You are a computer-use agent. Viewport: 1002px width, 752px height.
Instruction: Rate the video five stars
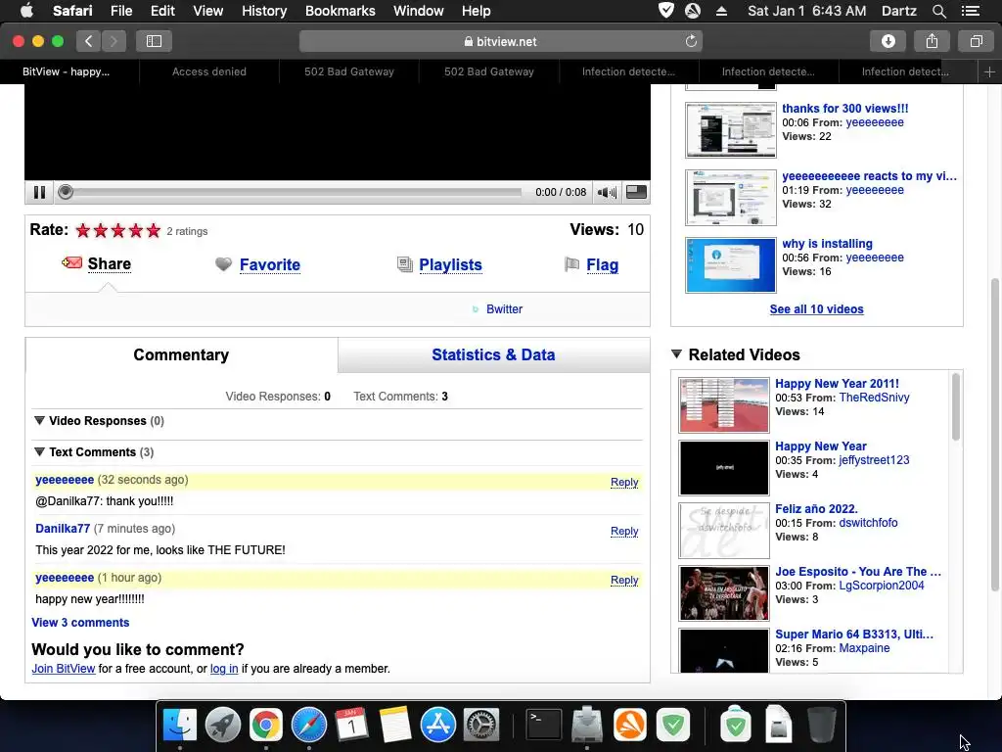(154, 230)
